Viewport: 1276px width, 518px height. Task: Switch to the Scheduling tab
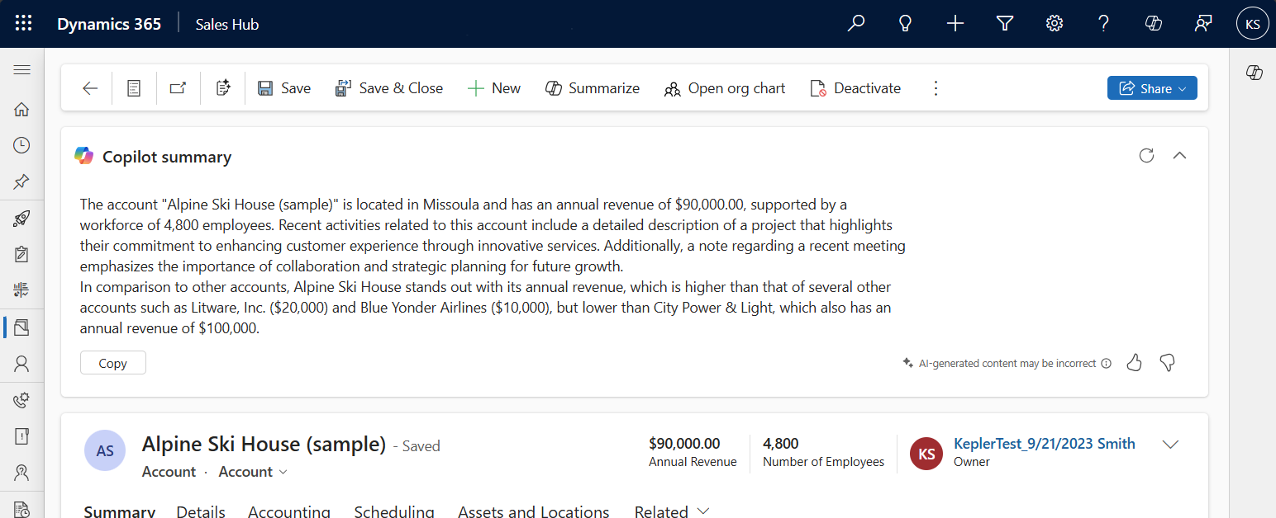coord(394,511)
